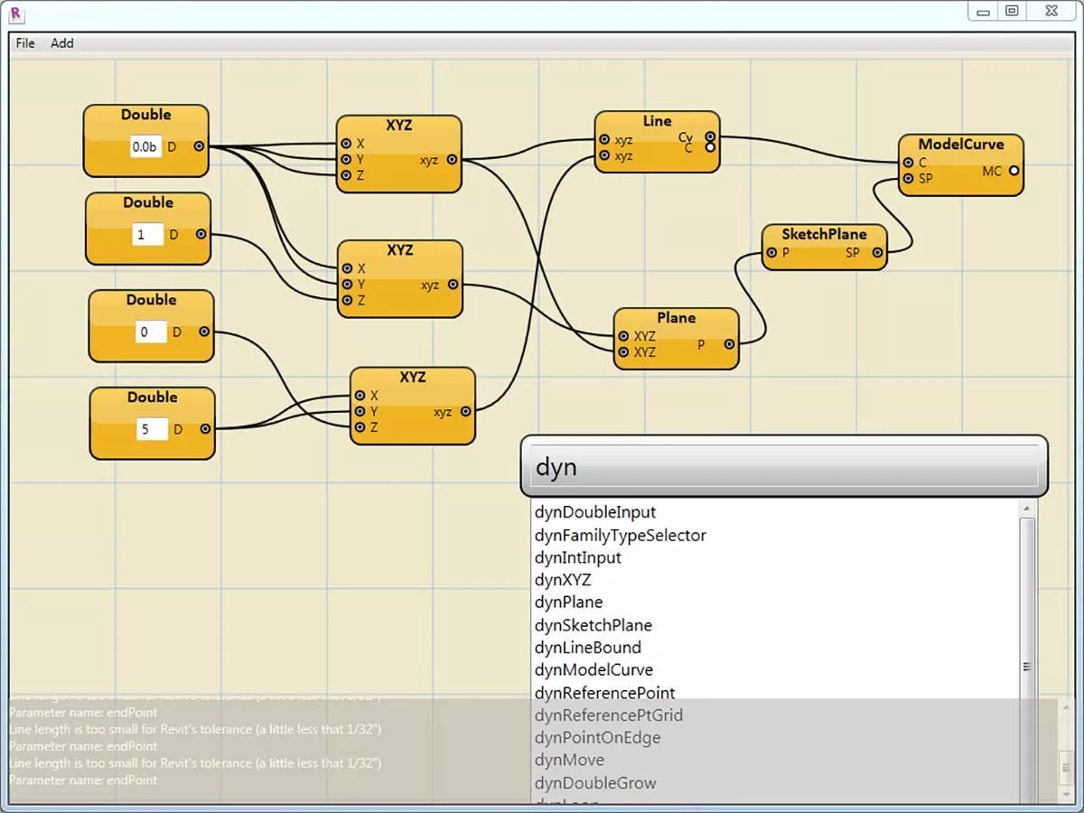
Task: Click the Z input port of the bottom XYZ node
Action: pos(360,427)
